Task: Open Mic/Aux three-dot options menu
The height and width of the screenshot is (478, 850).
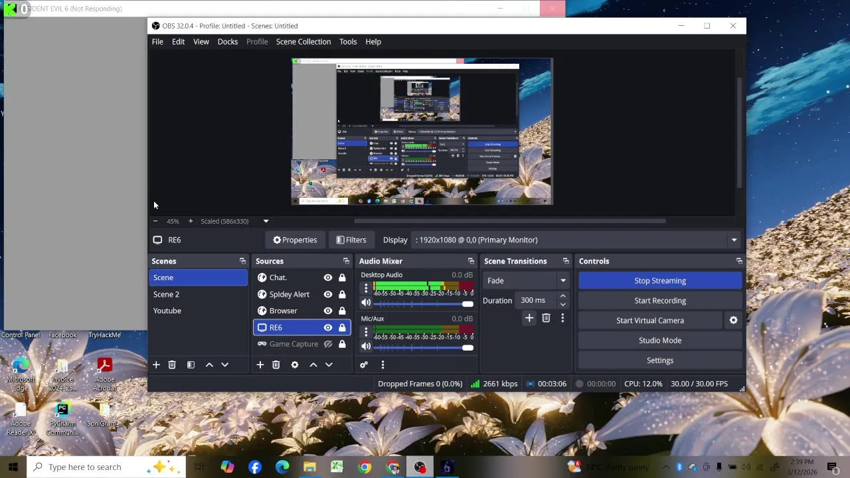Action: [x=366, y=332]
